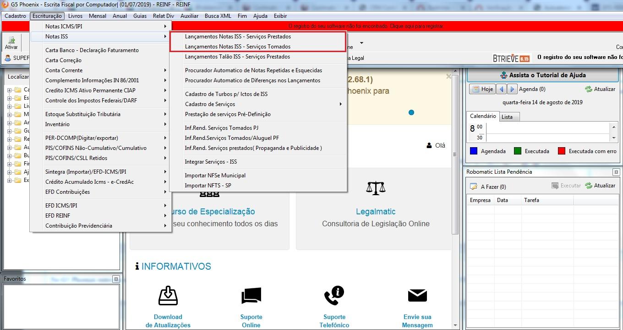Select Carta Correção menu entry

100,60
